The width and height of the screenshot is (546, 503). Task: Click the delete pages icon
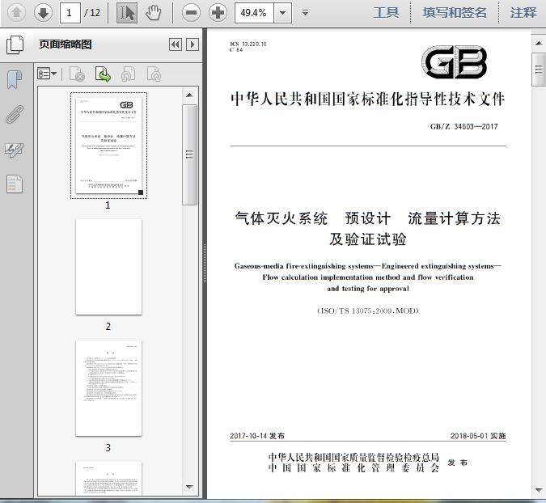coord(77,74)
